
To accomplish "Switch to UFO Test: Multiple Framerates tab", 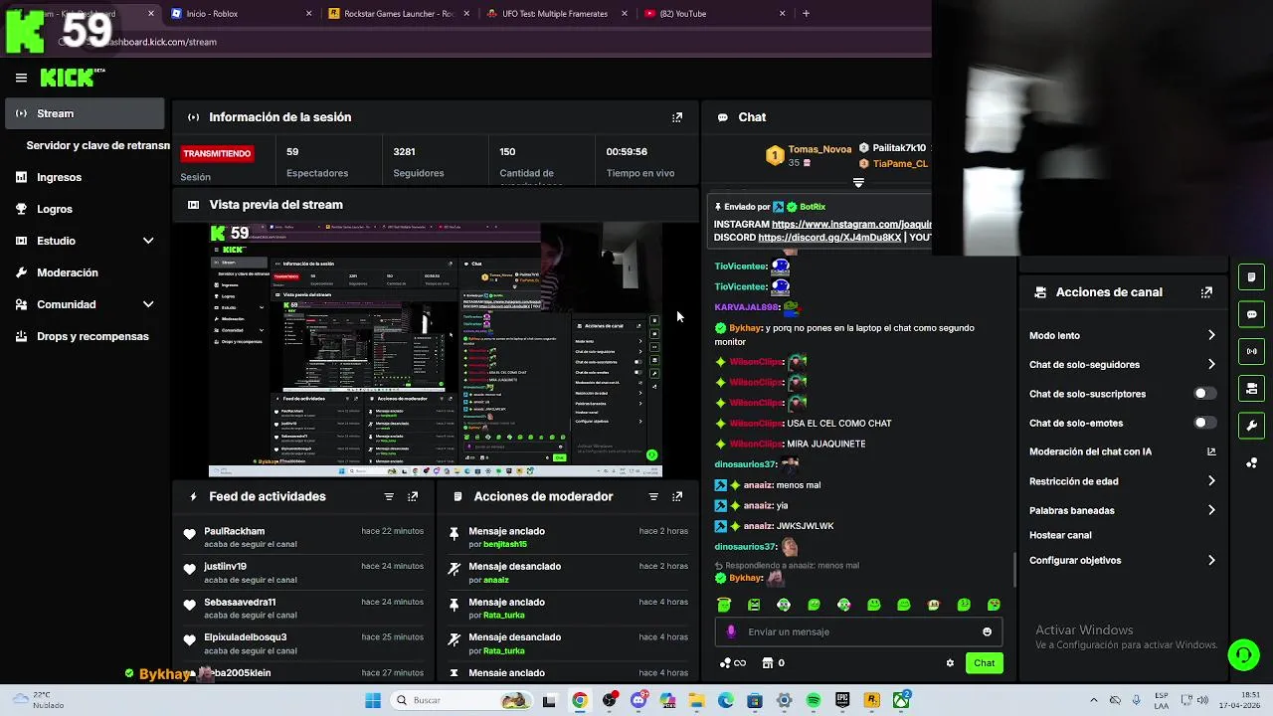I will 556,14.
